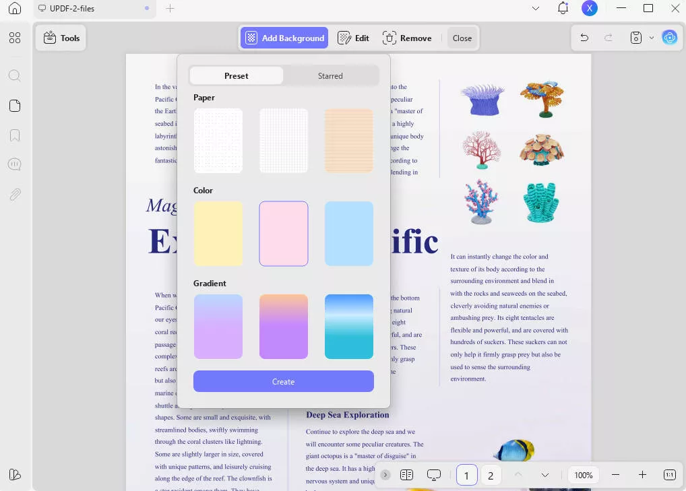This screenshot has width=686, height=491.
Task: Choose the yellow color background swatch
Action: 218,234
